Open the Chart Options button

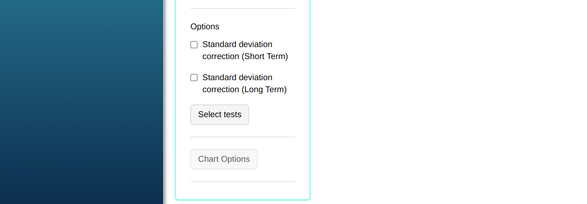(224, 159)
